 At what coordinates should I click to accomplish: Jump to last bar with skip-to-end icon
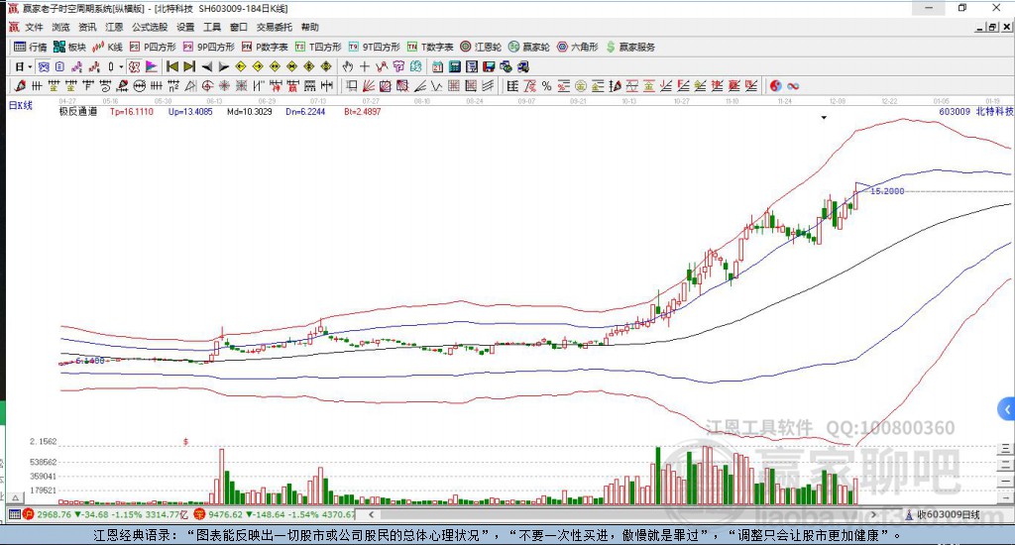pyautogui.click(x=189, y=66)
